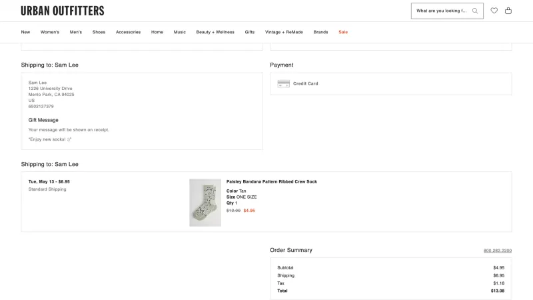The width and height of the screenshot is (533, 300).
Task: Click the Order Summary heading
Action: 291,250
